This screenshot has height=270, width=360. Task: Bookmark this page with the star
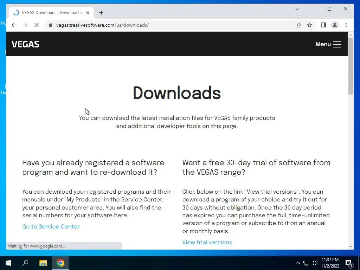point(309,25)
